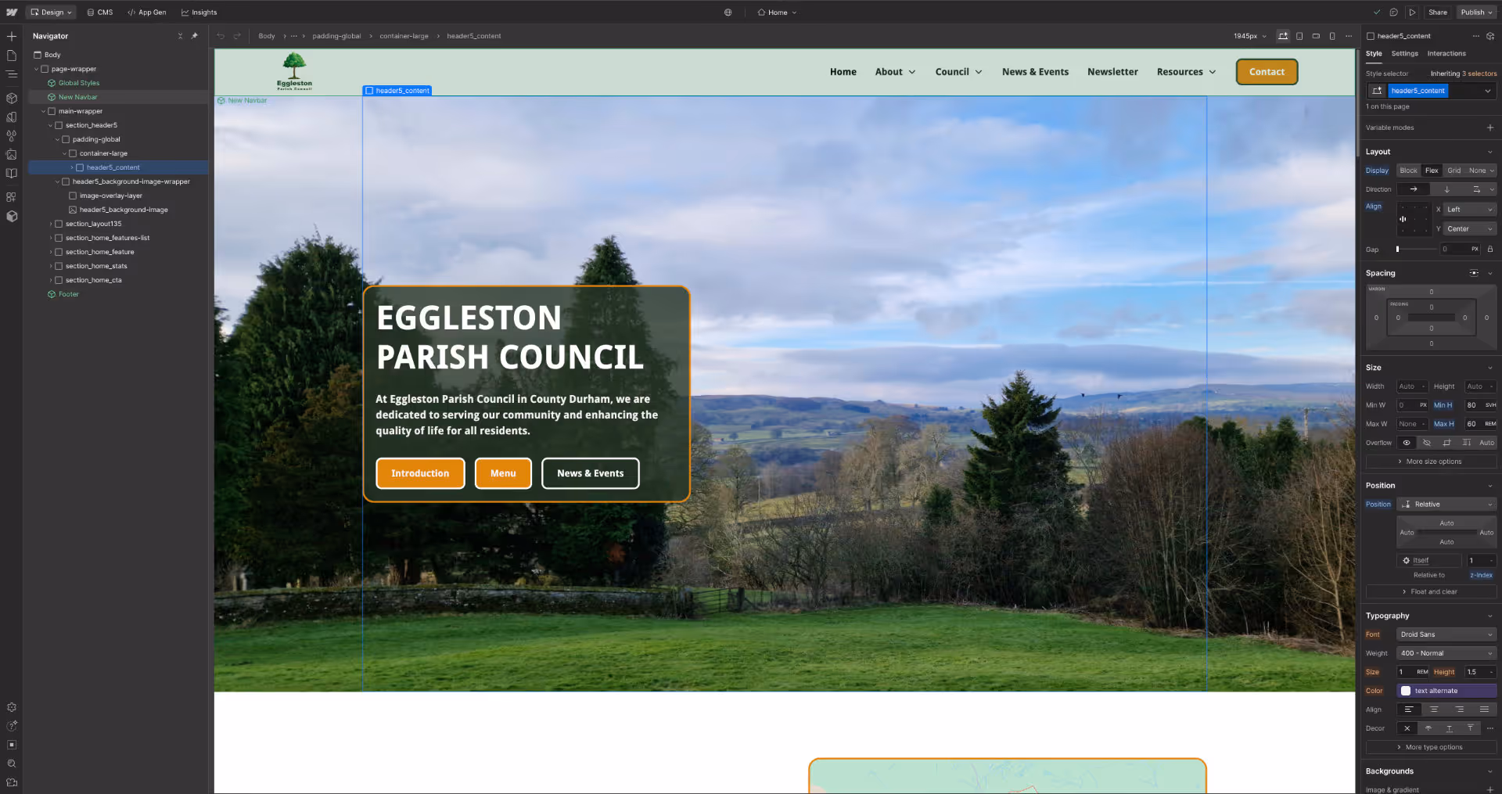Click the Menu button in hero
The width and height of the screenshot is (1502, 794).
(x=503, y=473)
